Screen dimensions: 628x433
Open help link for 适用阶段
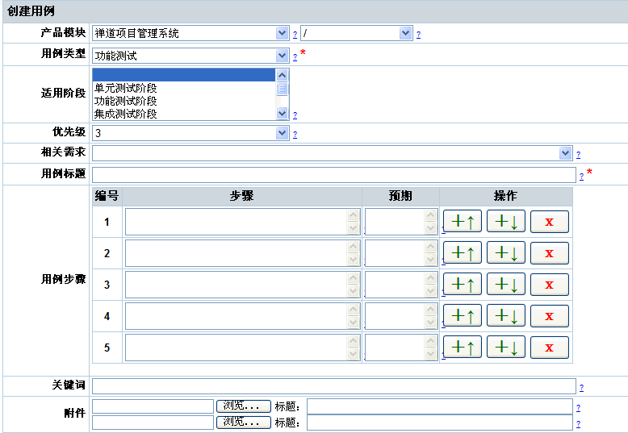pos(295,115)
